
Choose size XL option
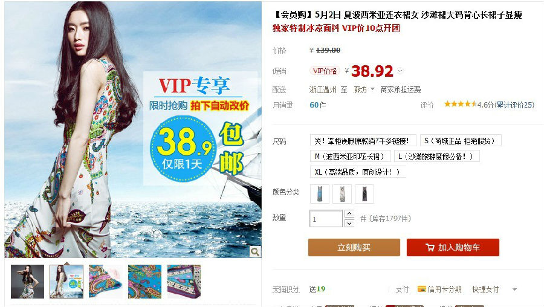358,172
